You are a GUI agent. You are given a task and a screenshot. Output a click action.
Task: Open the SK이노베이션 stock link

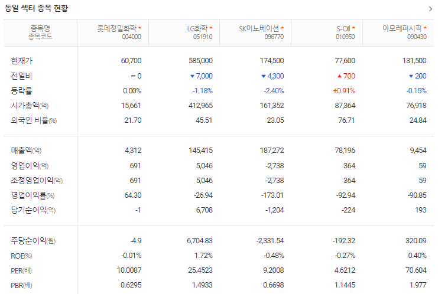[x=259, y=28]
